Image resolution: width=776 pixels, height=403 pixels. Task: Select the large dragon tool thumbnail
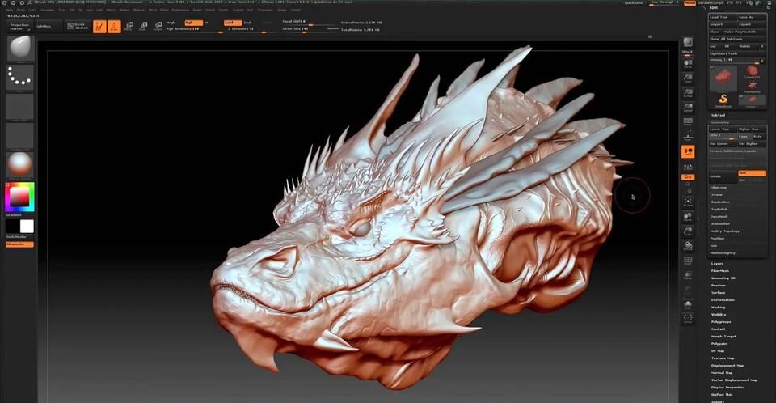[723, 78]
